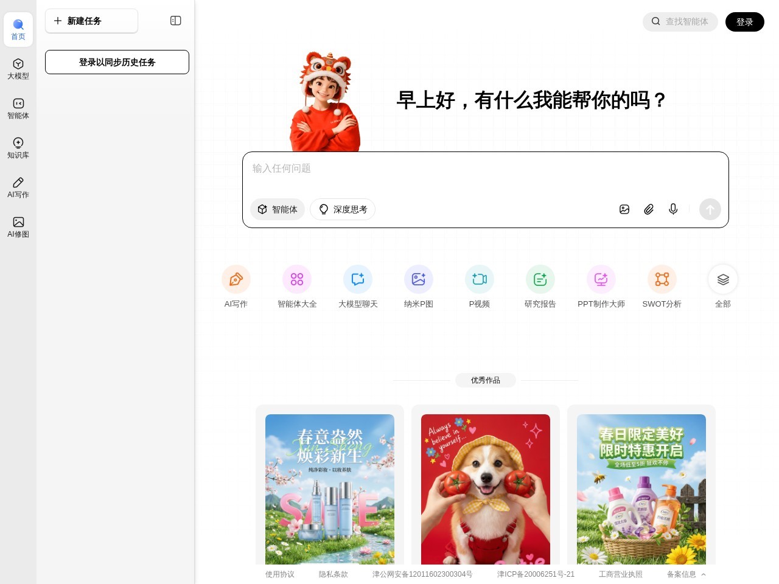Show all features via 全部
Image resolution: width=779 pixels, height=584 pixels.
pyautogui.click(x=722, y=287)
